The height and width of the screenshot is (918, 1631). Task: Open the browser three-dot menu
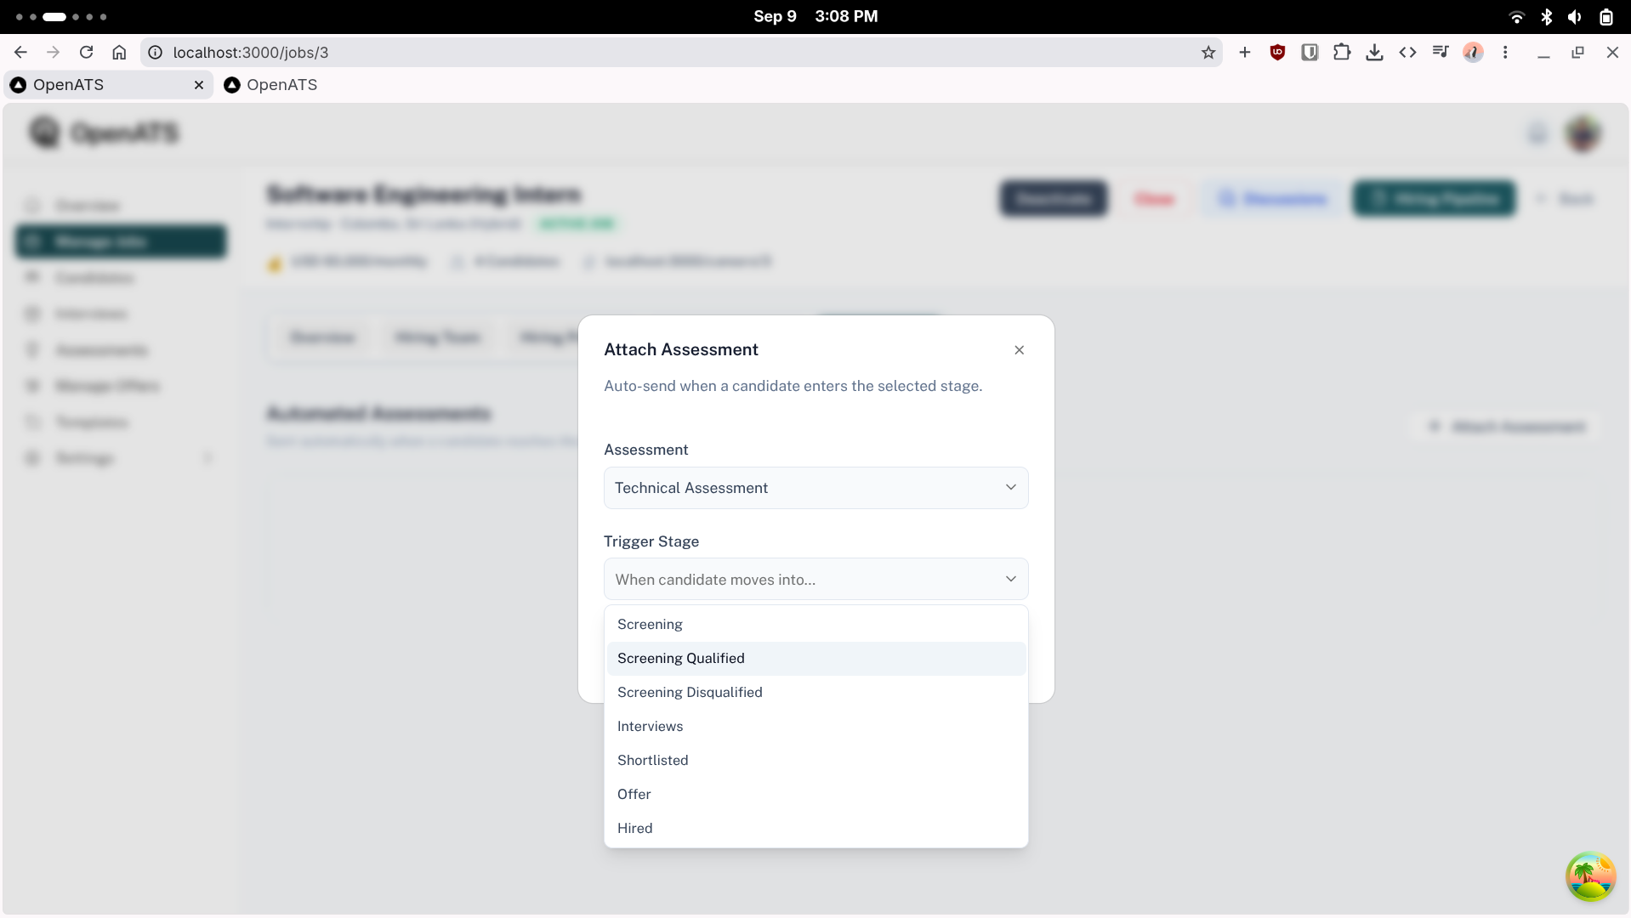1505,53
